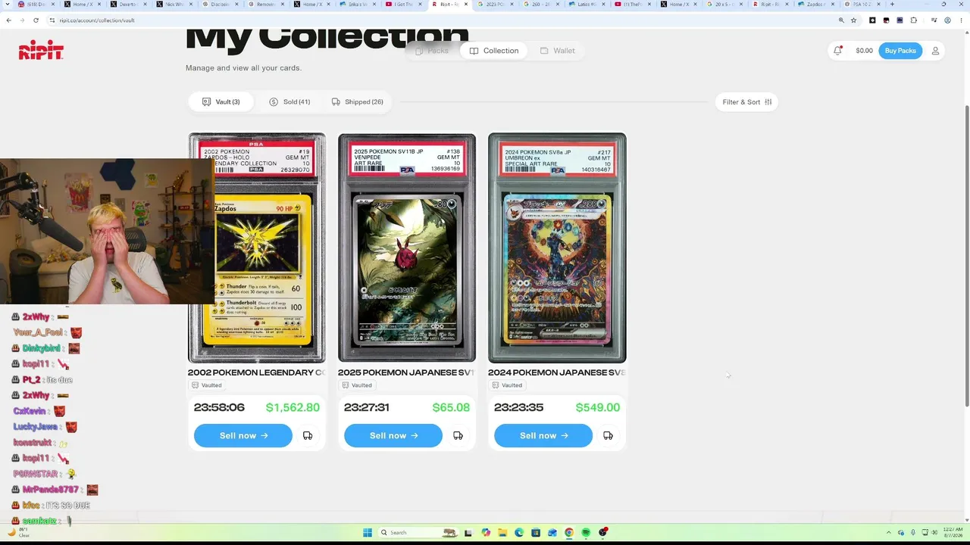The width and height of the screenshot is (970, 545).
Task: Go back to previous page
Action: [x=8, y=20]
